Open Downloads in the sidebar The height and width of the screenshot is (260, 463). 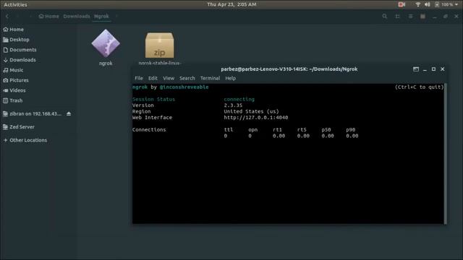(x=20, y=60)
